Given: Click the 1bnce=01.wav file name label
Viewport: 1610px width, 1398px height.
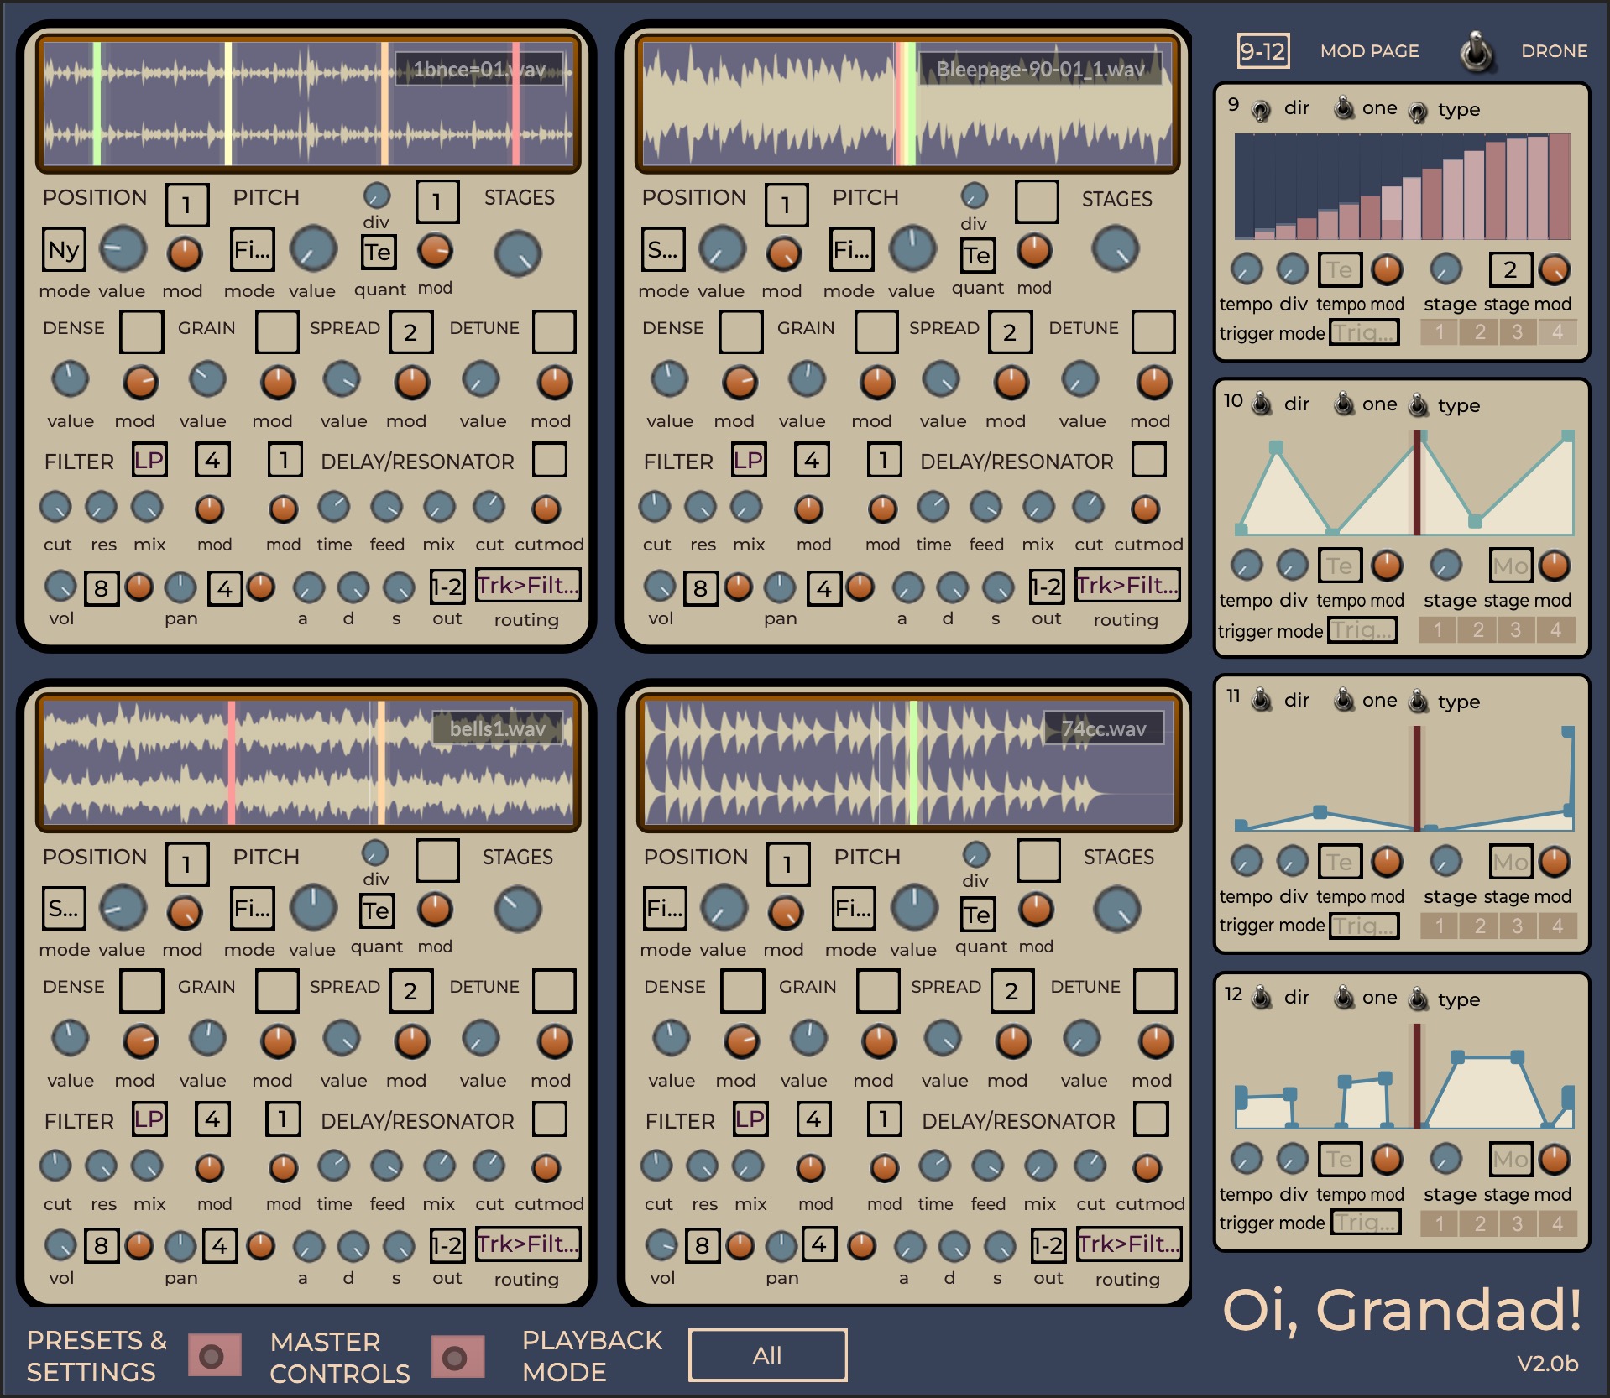Looking at the screenshot, I should 478,70.
